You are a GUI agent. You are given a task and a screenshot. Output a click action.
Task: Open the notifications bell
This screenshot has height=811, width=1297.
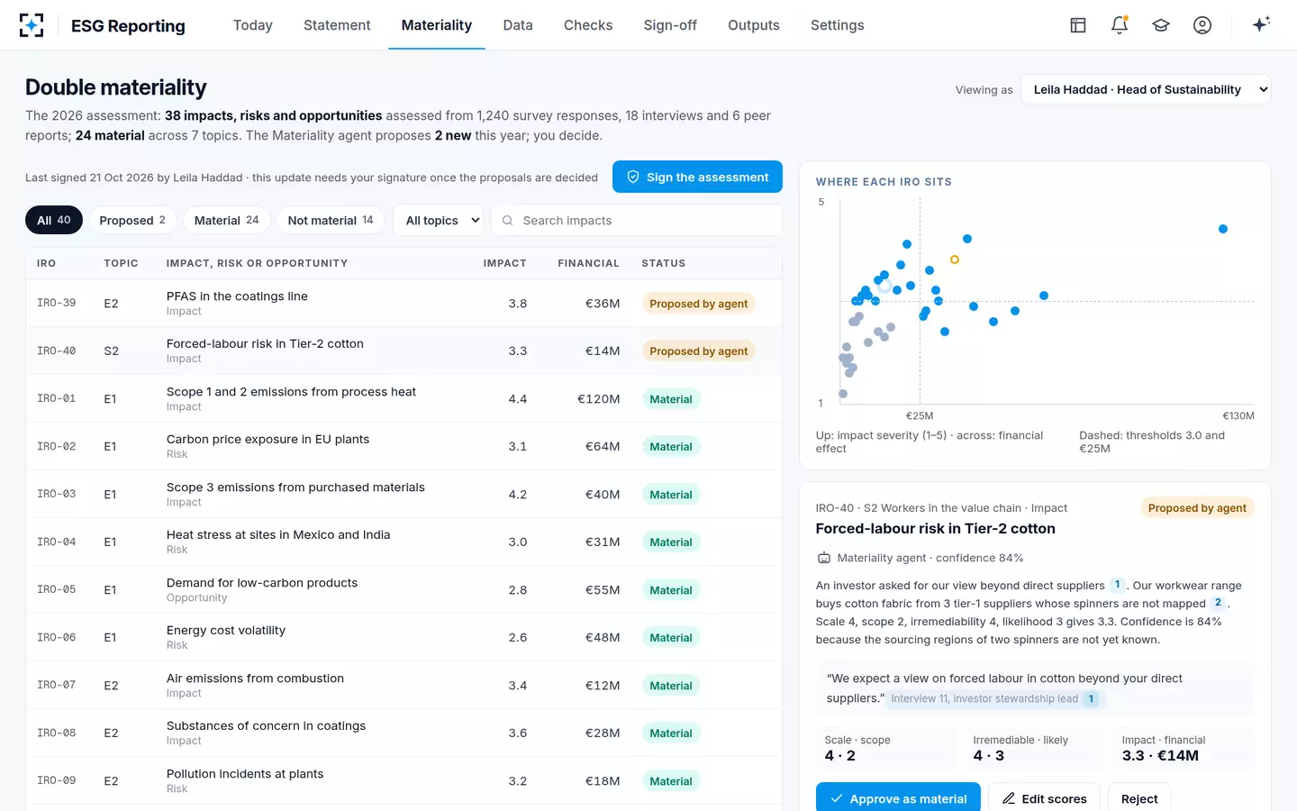tap(1120, 25)
